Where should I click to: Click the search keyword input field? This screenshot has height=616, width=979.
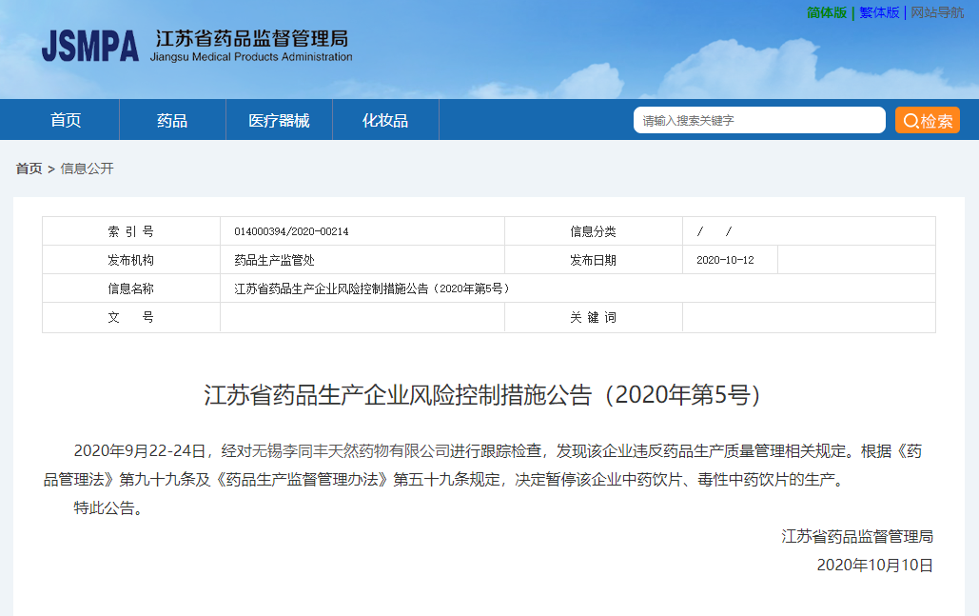[759, 120]
